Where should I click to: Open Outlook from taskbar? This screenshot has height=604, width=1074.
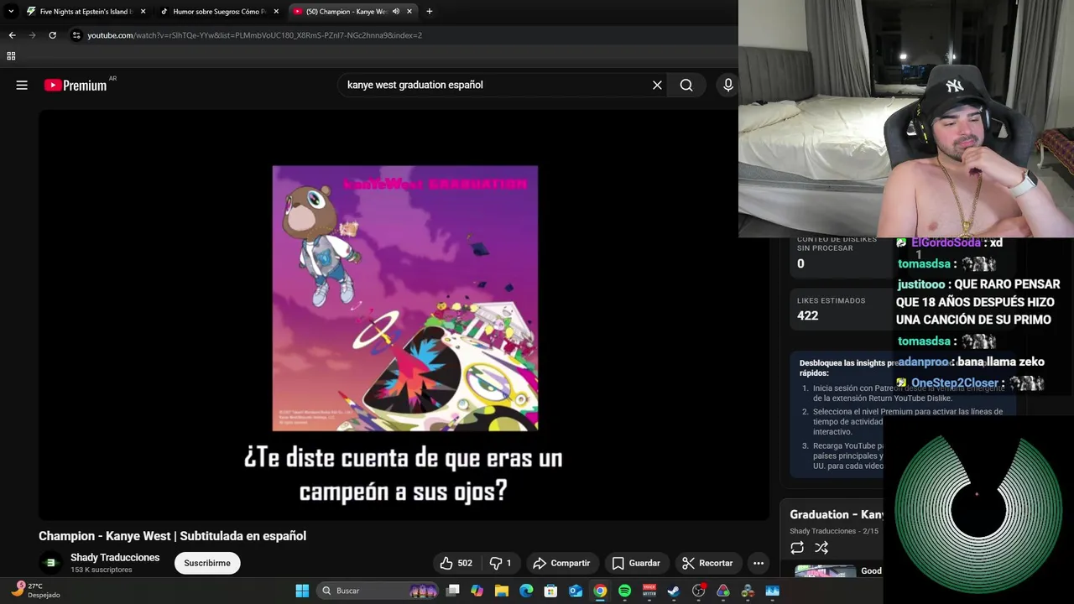click(x=576, y=591)
